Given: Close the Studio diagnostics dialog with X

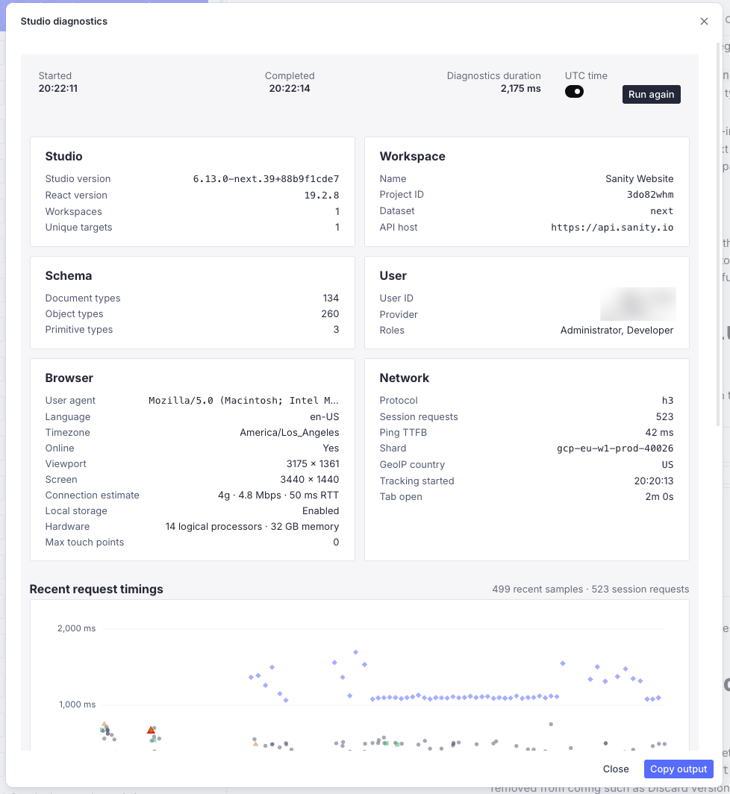Looking at the screenshot, I should click(x=704, y=21).
